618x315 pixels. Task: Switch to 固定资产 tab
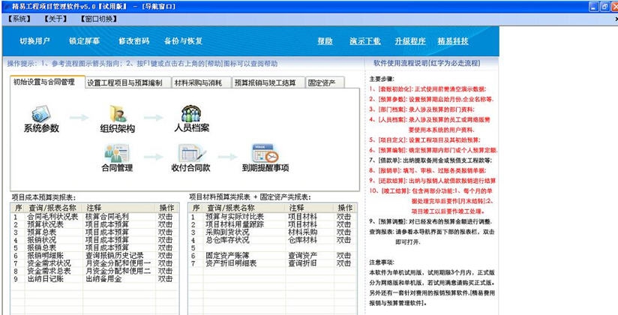point(325,82)
